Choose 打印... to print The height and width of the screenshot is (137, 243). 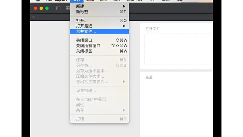click(100, 119)
